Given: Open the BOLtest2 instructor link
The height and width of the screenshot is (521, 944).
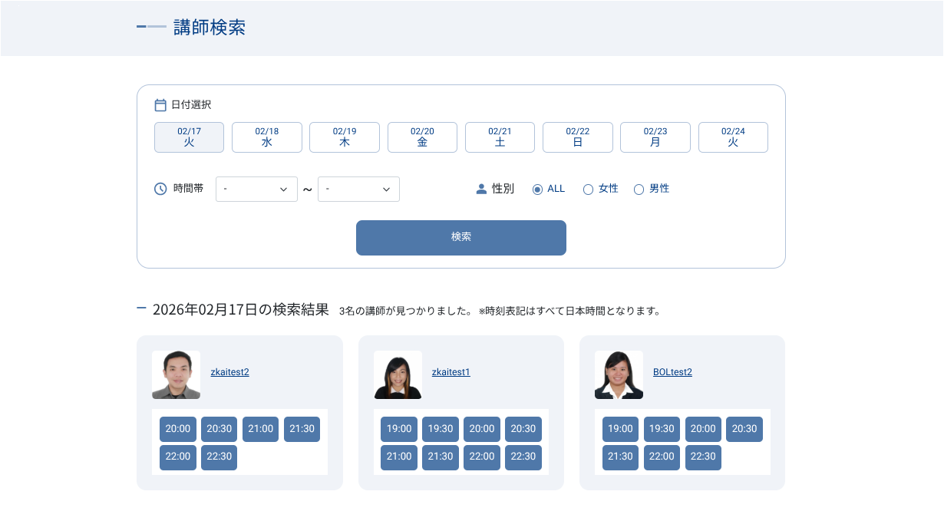Looking at the screenshot, I should (672, 372).
